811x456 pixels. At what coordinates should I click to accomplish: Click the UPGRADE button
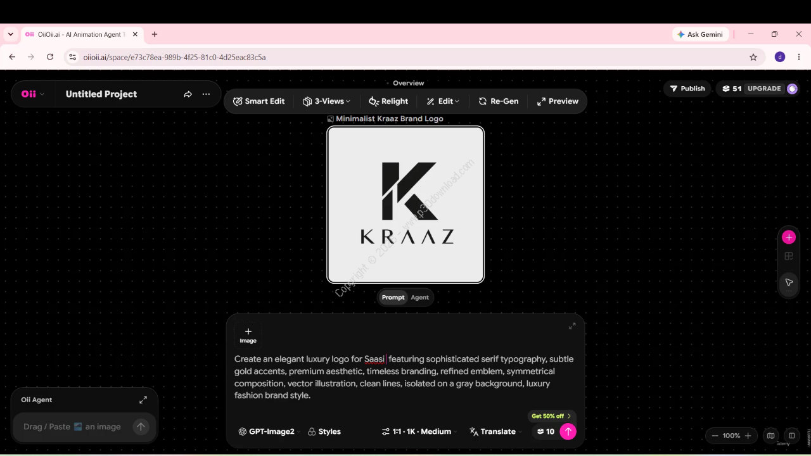(x=764, y=89)
